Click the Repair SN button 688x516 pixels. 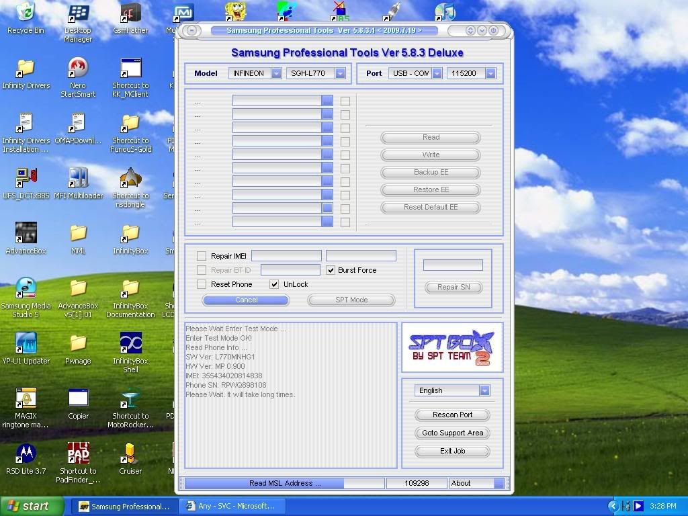454,287
